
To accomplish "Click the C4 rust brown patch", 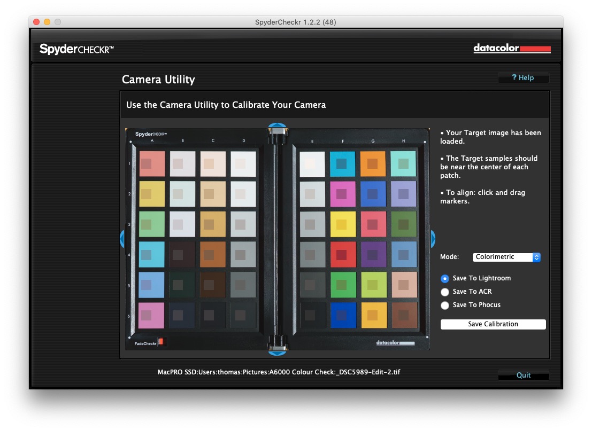I will pyautogui.click(x=212, y=255).
